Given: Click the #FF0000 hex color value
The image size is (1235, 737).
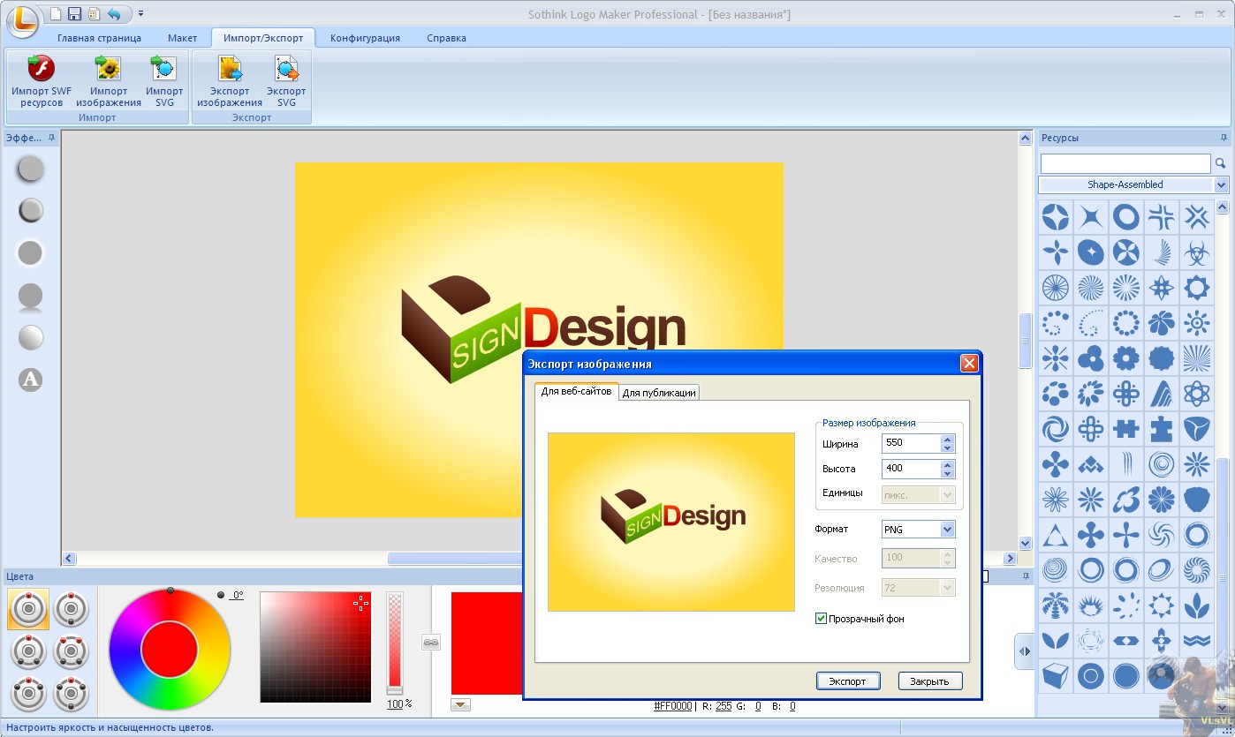Looking at the screenshot, I should coord(673,706).
